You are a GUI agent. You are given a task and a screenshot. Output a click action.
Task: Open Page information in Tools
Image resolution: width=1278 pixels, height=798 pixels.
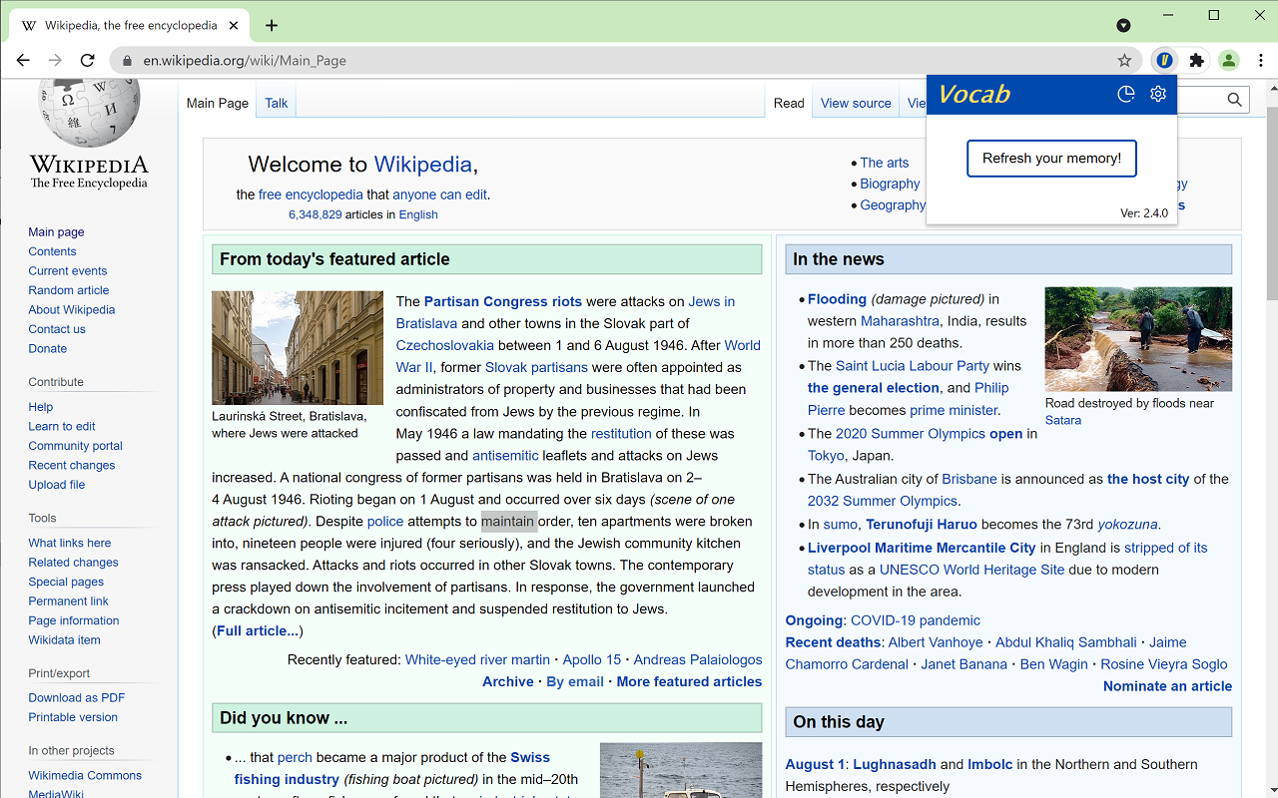(x=74, y=620)
